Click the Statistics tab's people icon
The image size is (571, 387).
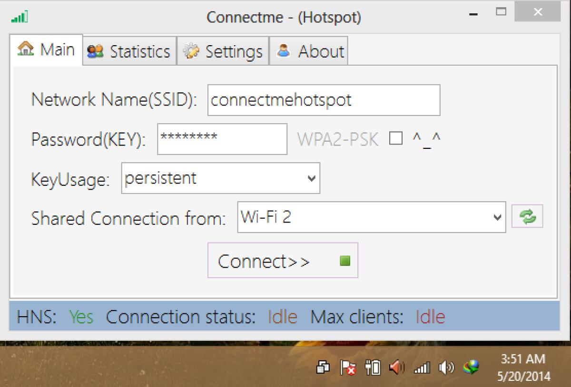click(x=94, y=51)
